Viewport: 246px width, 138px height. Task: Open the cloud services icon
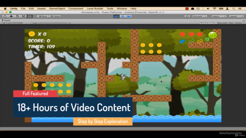coord(187,16)
